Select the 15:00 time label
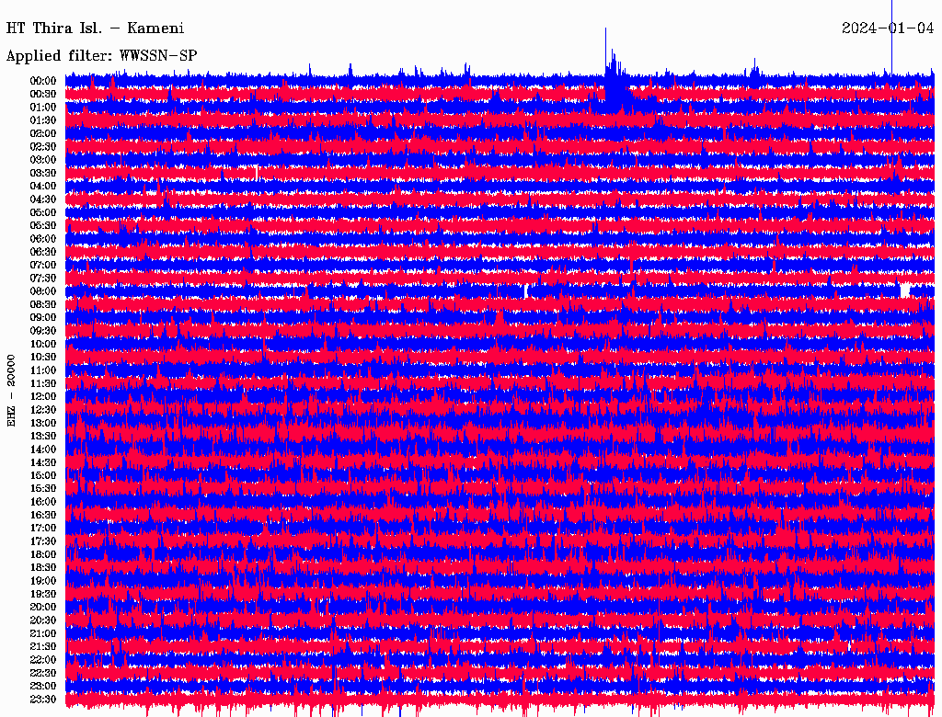The height and width of the screenshot is (717, 942). pos(43,475)
